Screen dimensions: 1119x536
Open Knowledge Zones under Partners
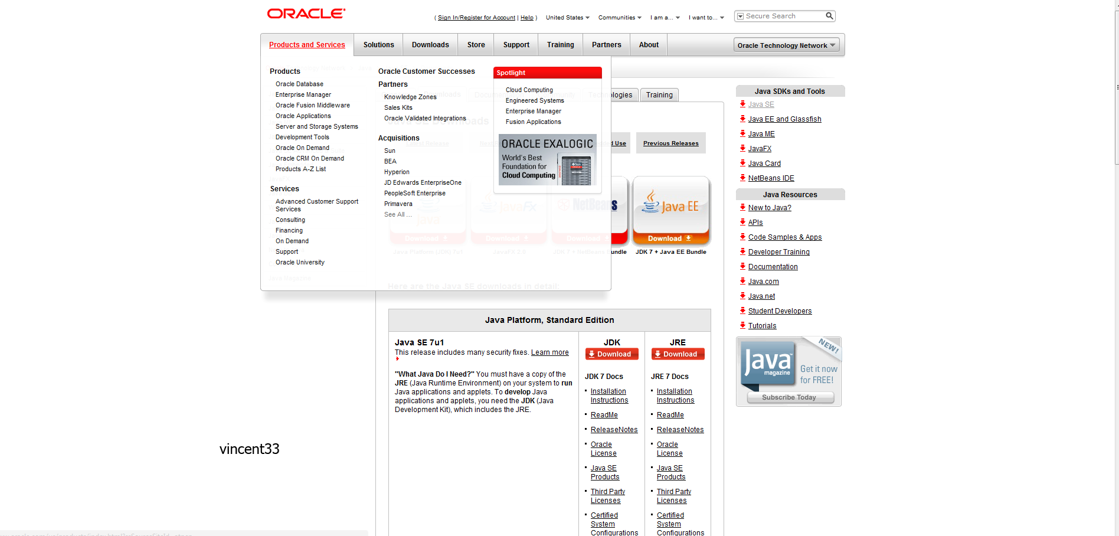(x=410, y=97)
